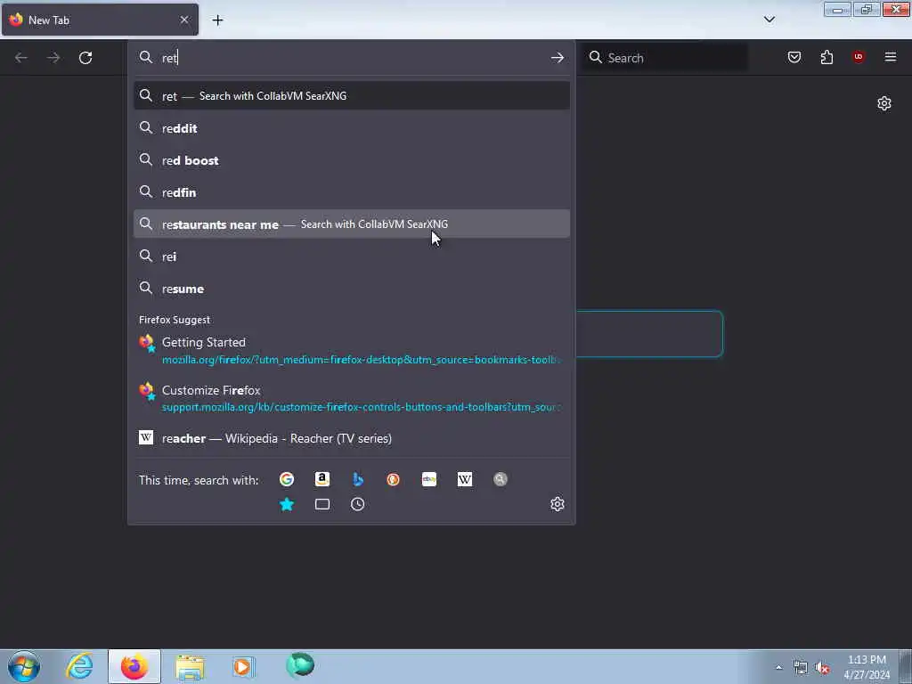912x684 pixels.
Task: Select the rei suggestion
Action: click(x=351, y=256)
